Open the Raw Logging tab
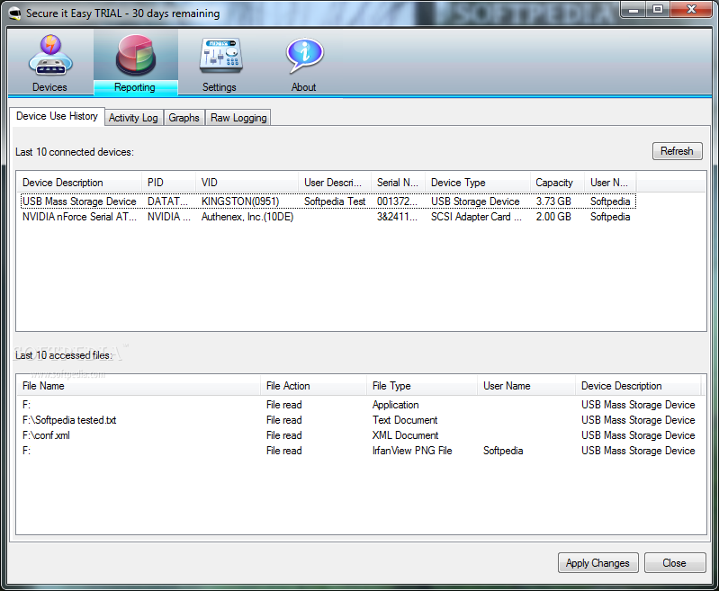Image resolution: width=719 pixels, height=591 pixels. 238,118
